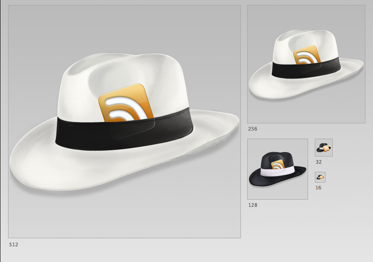Choose the 128-pixel black fedora preview
Viewport: 373px width, 262px height.
coord(277,169)
